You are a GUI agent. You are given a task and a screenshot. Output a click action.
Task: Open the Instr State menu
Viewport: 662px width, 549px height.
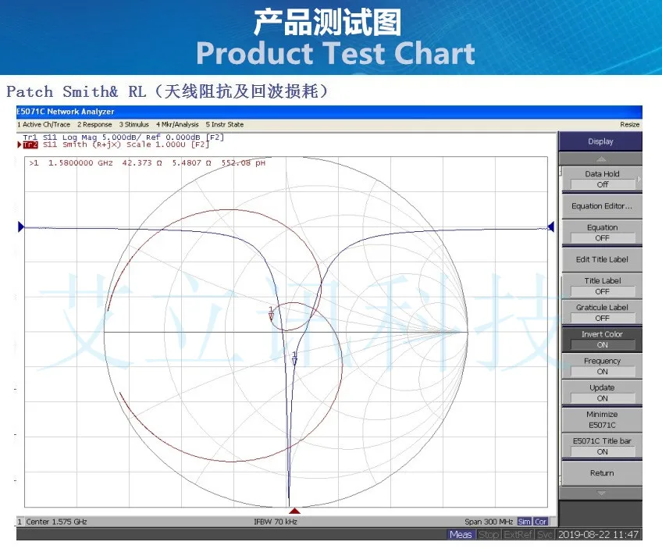[x=224, y=125]
